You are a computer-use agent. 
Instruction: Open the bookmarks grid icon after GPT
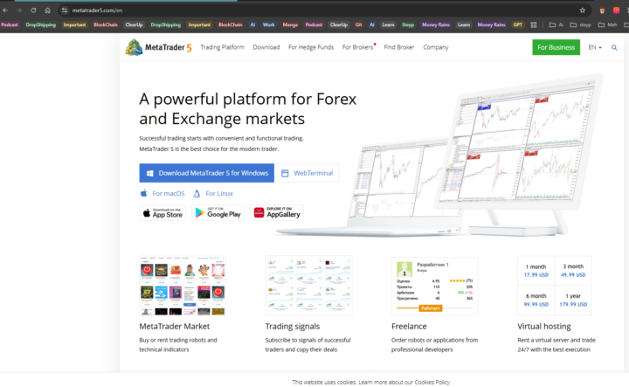click(x=534, y=24)
